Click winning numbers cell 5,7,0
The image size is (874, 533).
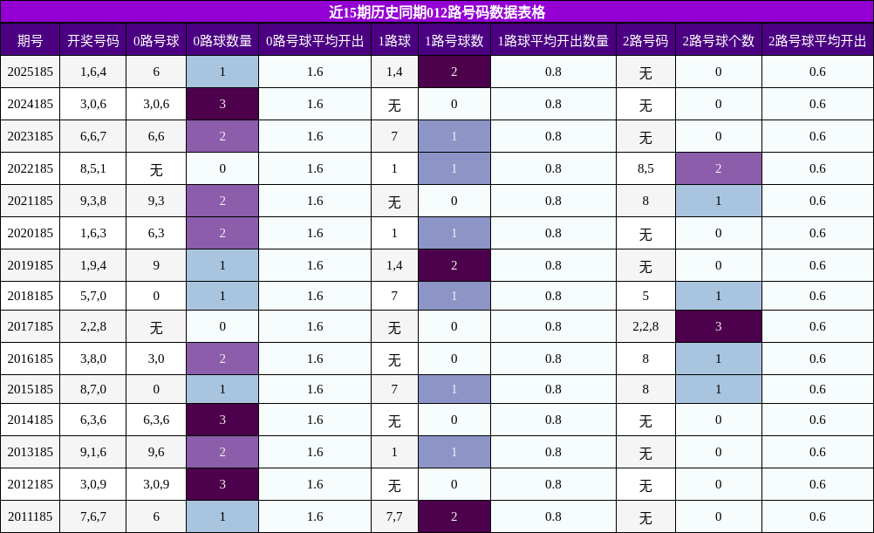click(x=93, y=296)
